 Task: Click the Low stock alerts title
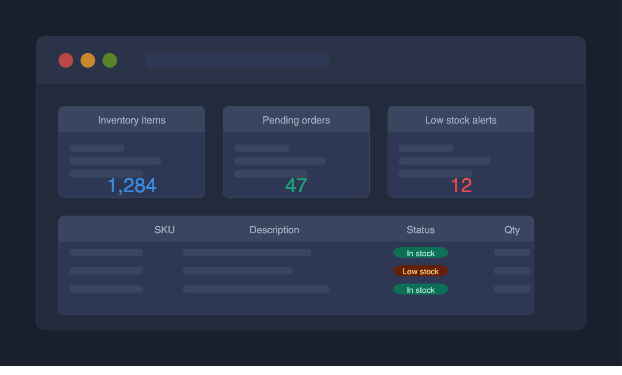click(460, 120)
